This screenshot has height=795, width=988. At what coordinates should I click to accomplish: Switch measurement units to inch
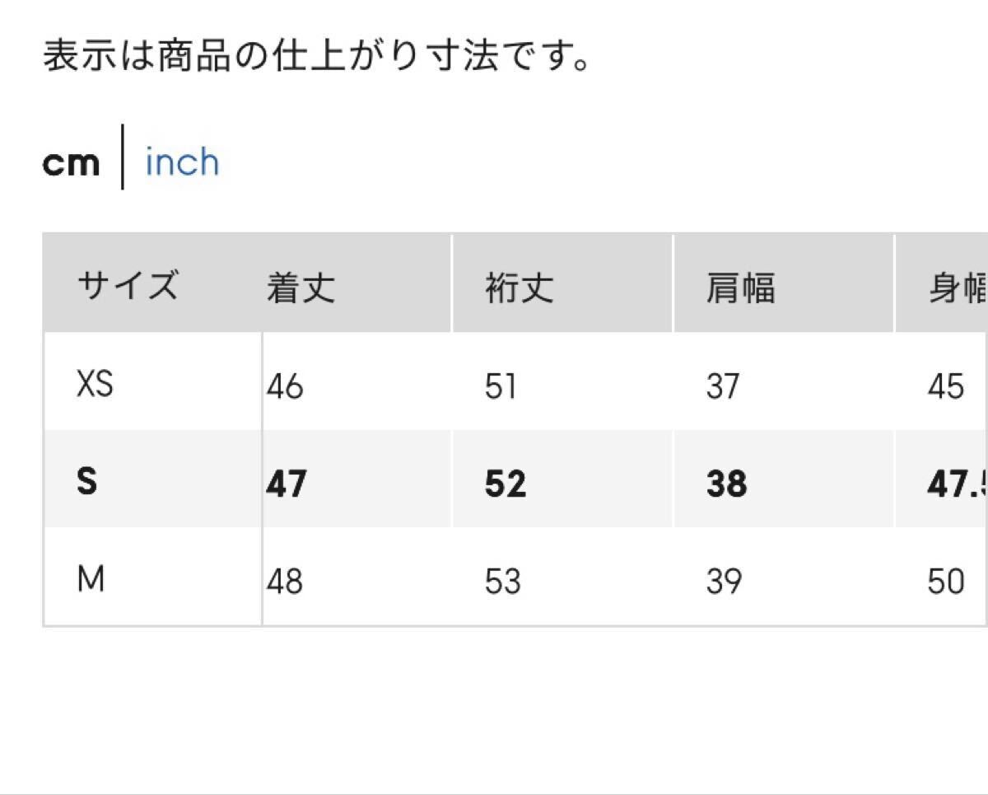pos(182,161)
